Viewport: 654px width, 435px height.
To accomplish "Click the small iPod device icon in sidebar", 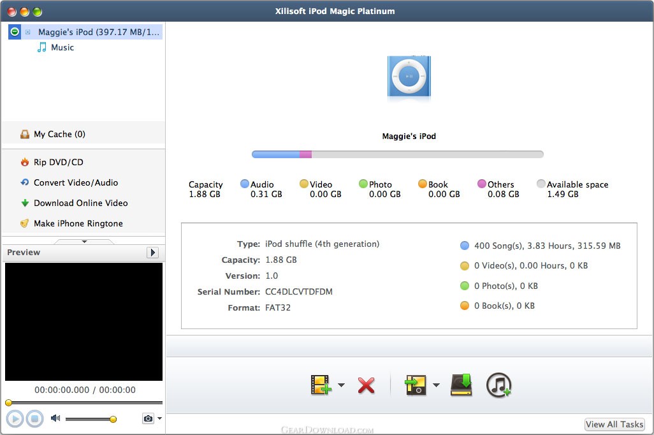I will point(27,32).
